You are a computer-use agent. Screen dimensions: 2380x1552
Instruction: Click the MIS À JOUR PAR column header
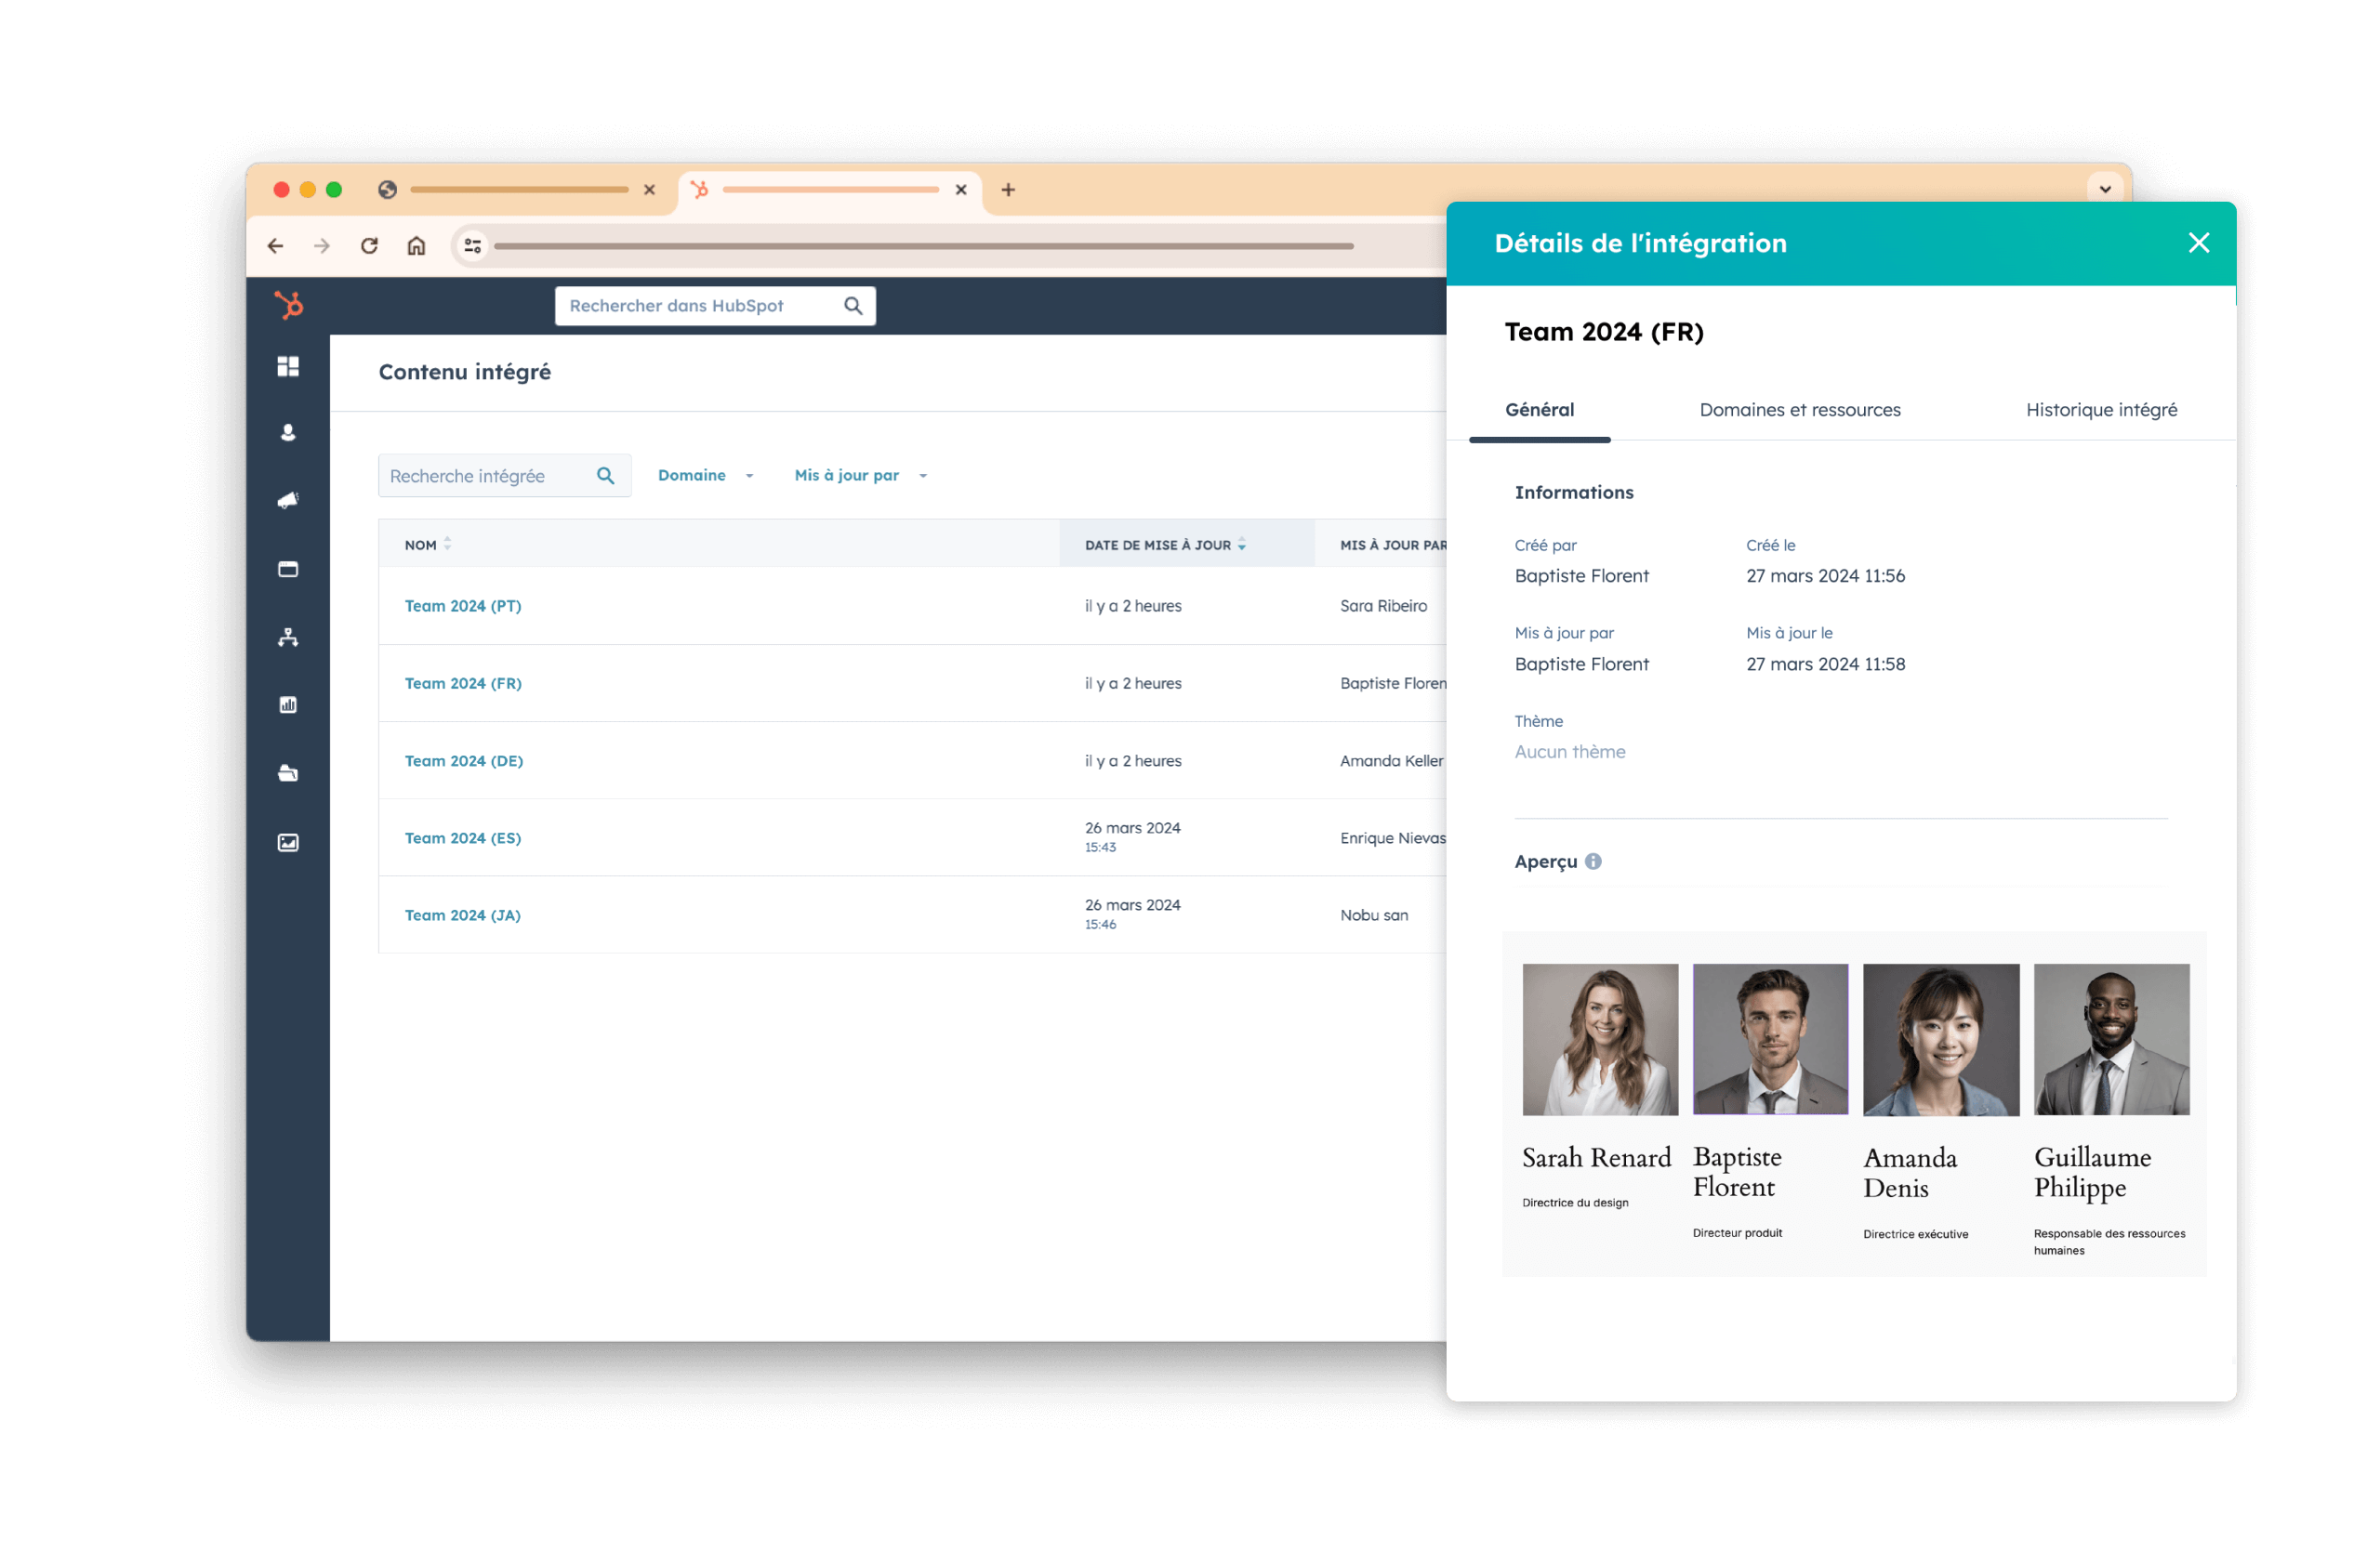tap(1393, 545)
